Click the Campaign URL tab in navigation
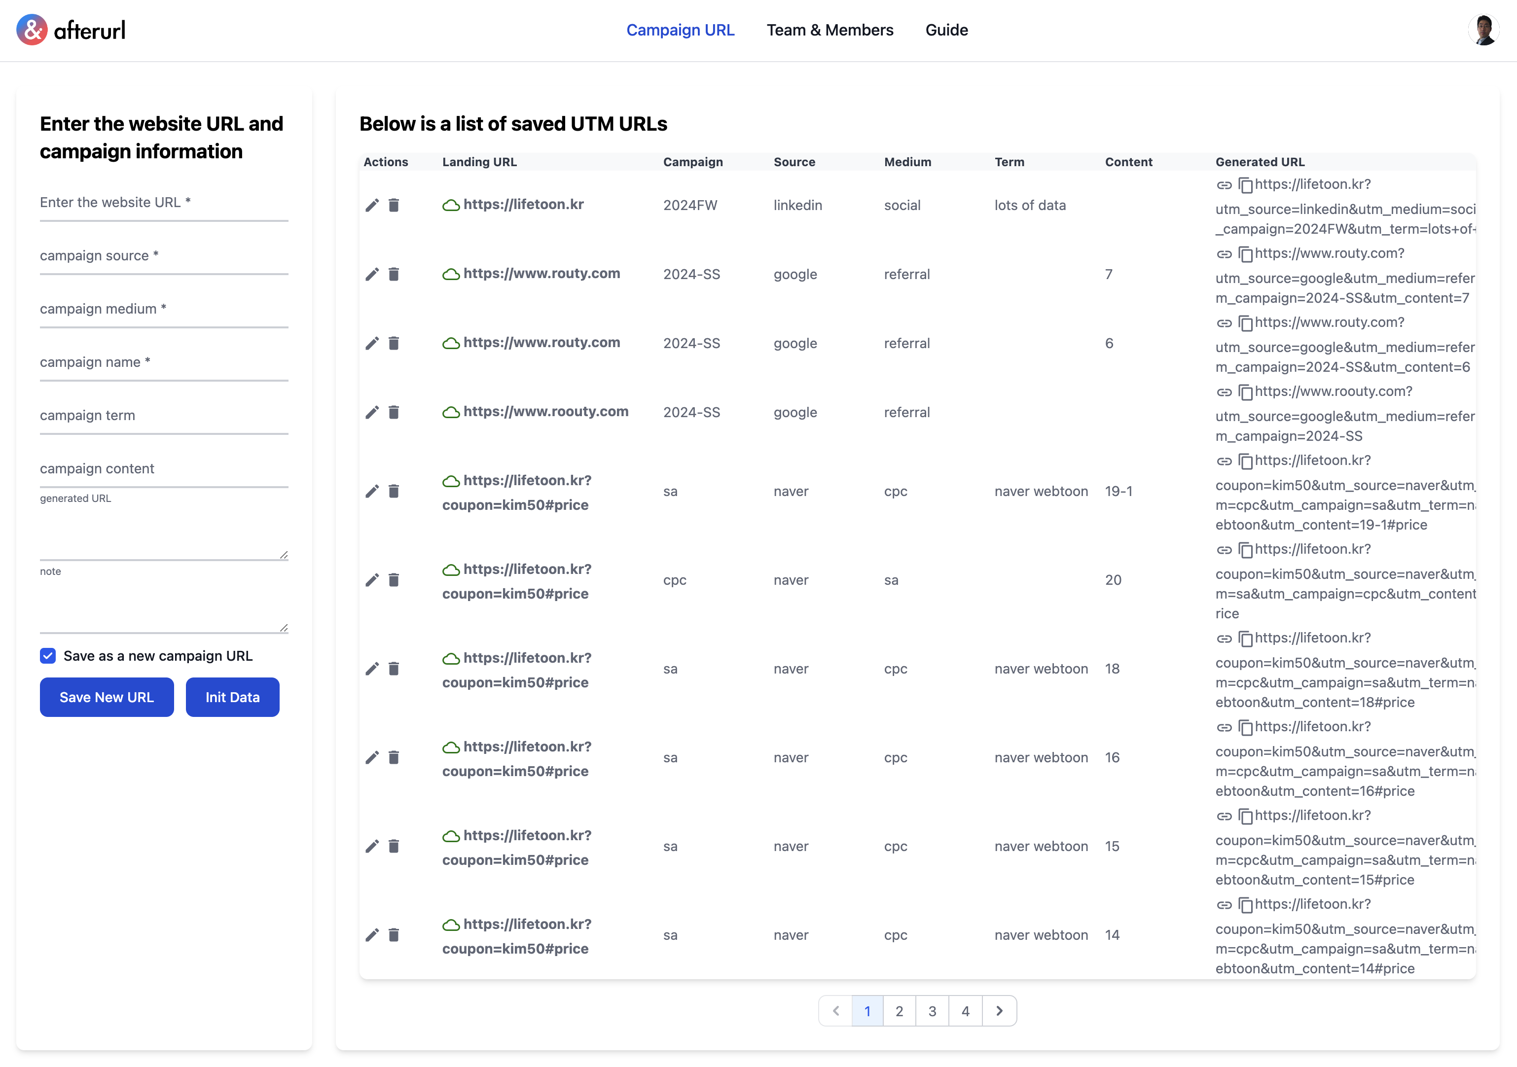 click(x=680, y=29)
